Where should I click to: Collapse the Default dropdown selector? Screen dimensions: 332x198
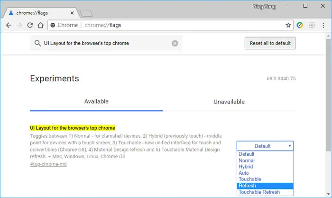point(265,146)
